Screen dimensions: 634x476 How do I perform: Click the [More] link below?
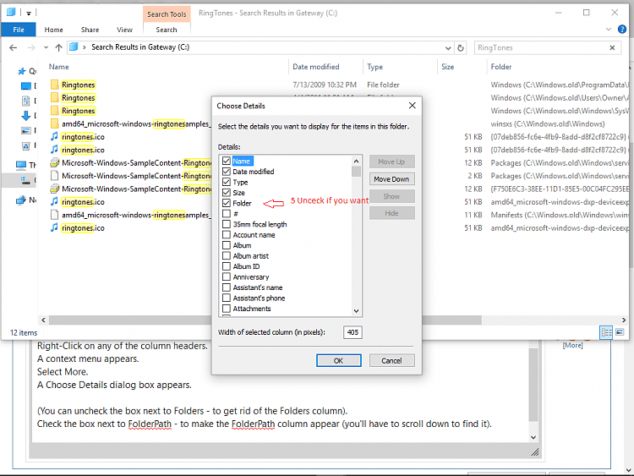tap(572, 345)
